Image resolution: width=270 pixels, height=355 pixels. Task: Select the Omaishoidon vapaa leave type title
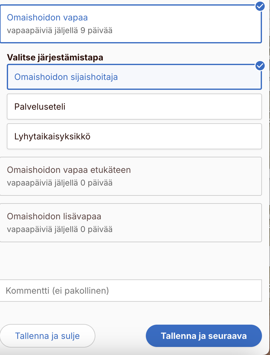click(x=47, y=17)
